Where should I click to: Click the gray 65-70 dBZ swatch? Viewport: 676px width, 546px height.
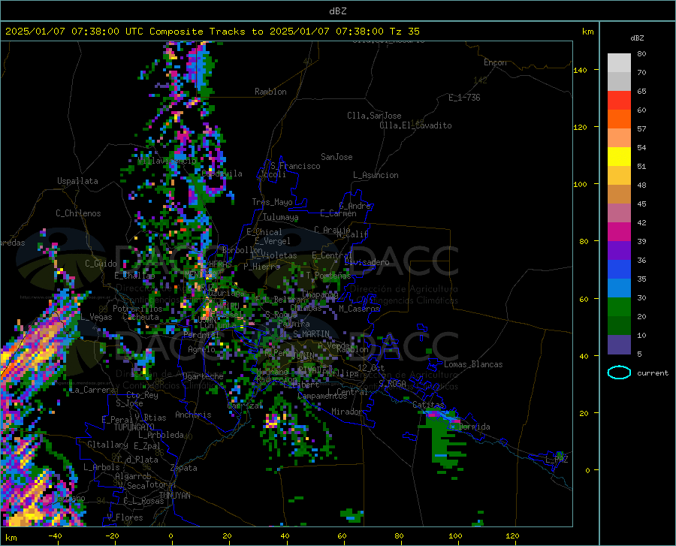click(619, 81)
